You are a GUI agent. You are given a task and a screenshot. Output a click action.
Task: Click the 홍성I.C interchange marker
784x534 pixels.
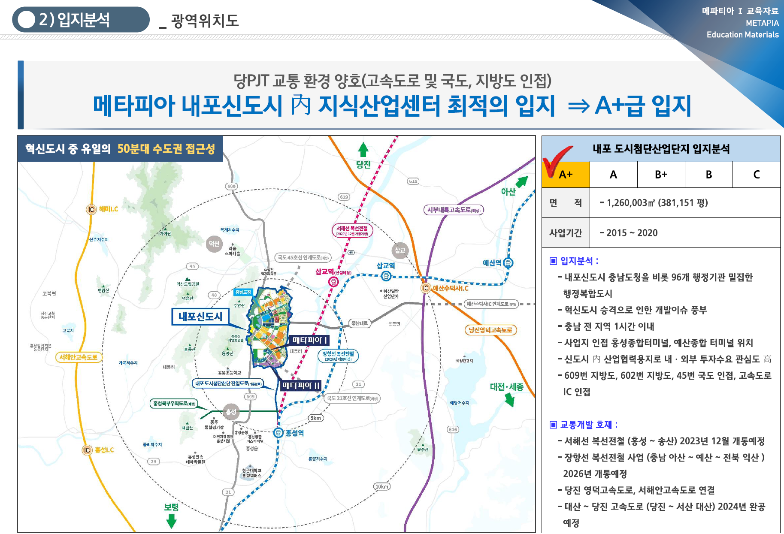click(x=87, y=450)
